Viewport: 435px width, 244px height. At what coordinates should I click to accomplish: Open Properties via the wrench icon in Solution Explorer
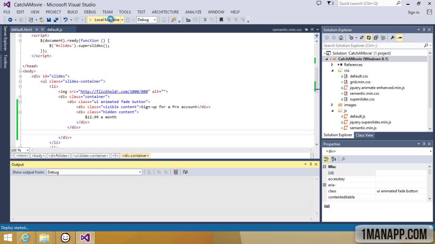click(x=393, y=38)
